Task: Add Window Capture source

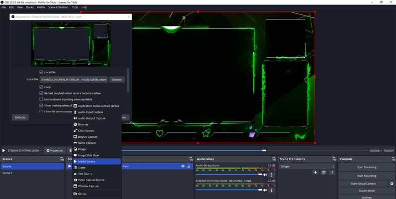Action: 97,186
